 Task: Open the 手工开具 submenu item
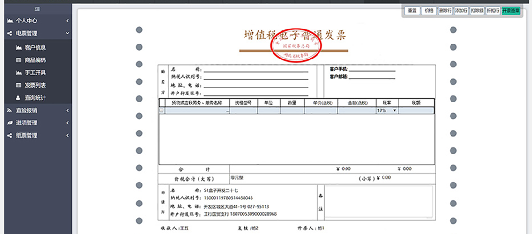[36, 73]
